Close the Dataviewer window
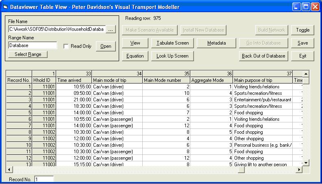Screen dimensions: 322x184 pyautogui.click(x=315, y=7)
